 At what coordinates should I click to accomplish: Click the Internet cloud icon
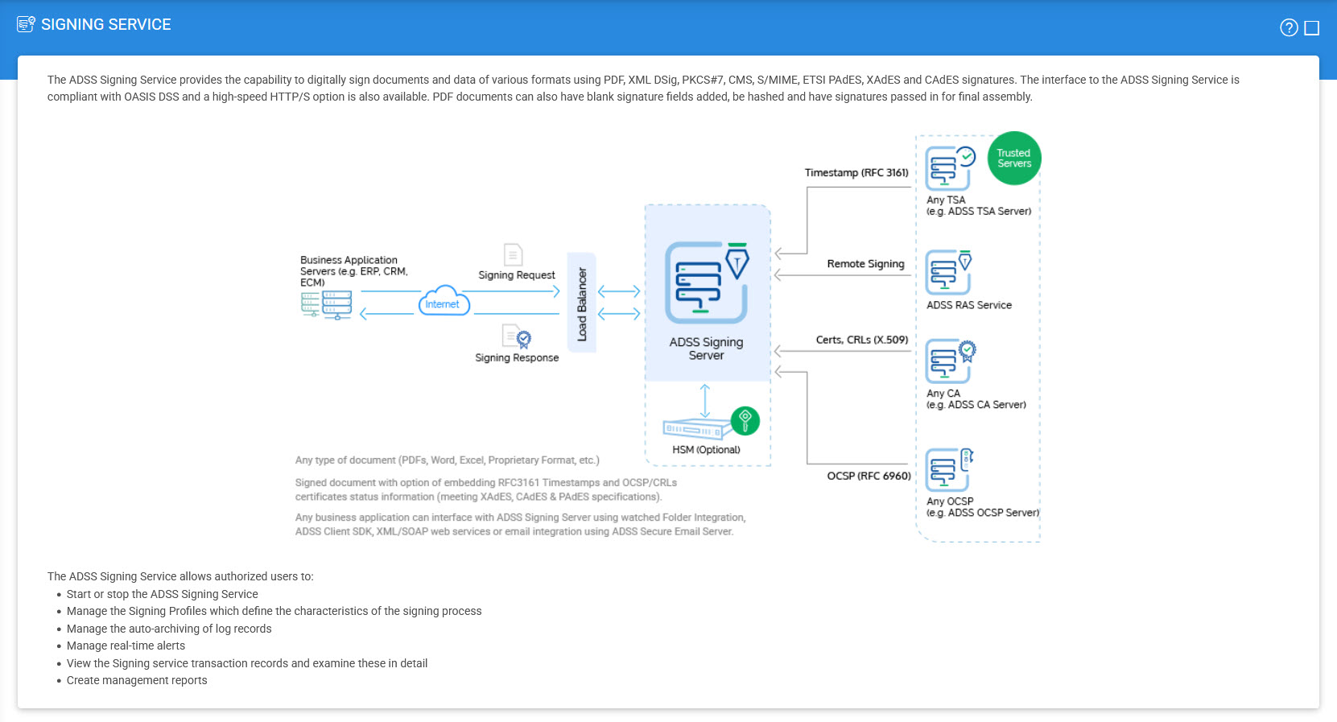pyautogui.click(x=444, y=301)
